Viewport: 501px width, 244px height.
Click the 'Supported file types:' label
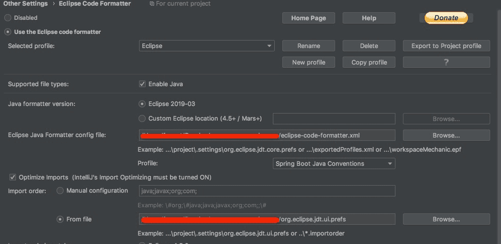pos(38,84)
